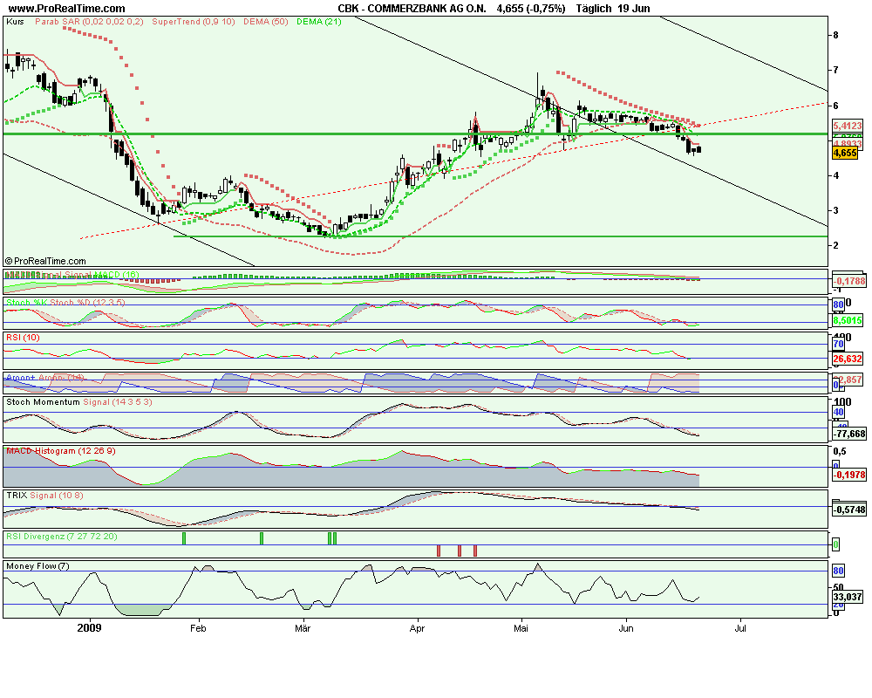Click the Money Flow value 33,037
This screenshot has width=872, height=698.
848,598
